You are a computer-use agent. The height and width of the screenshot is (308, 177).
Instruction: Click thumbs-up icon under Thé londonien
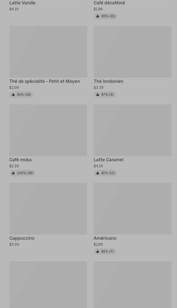(x=98, y=95)
